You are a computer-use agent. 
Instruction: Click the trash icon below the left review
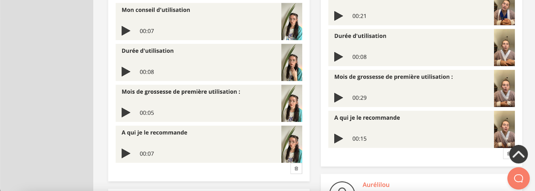point(296,169)
